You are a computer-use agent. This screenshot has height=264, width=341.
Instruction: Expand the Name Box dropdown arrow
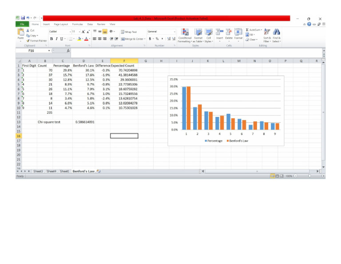(x=49, y=51)
